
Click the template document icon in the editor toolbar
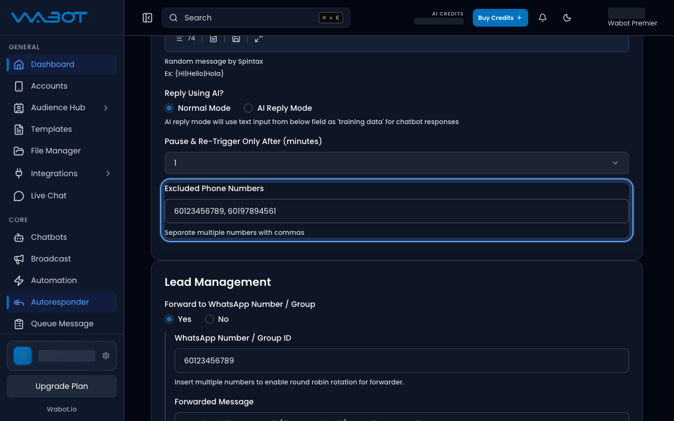coord(213,38)
